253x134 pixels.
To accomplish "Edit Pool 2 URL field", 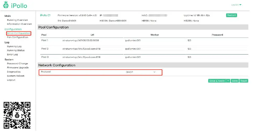I will 92,49.
